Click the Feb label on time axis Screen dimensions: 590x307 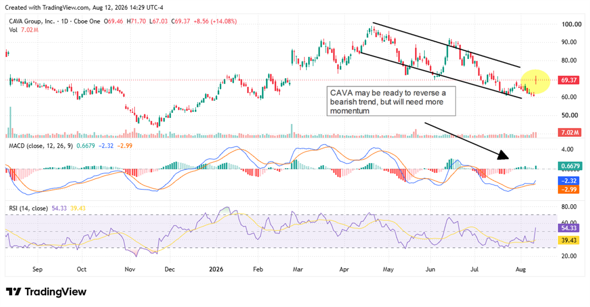pyautogui.click(x=259, y=270)
